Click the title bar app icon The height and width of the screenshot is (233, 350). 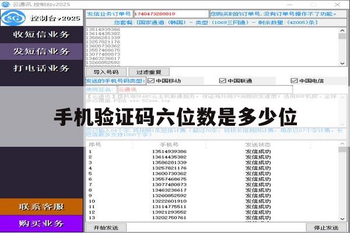(6, 4)
